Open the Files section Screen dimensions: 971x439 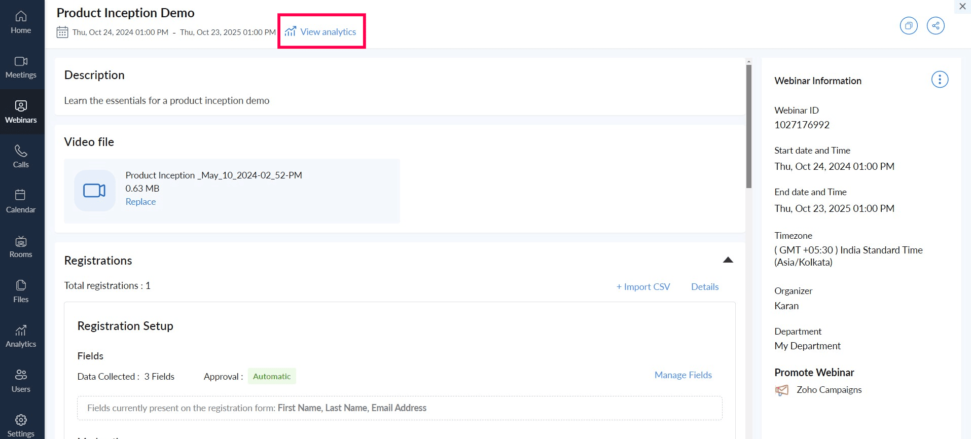click(21, 291)
